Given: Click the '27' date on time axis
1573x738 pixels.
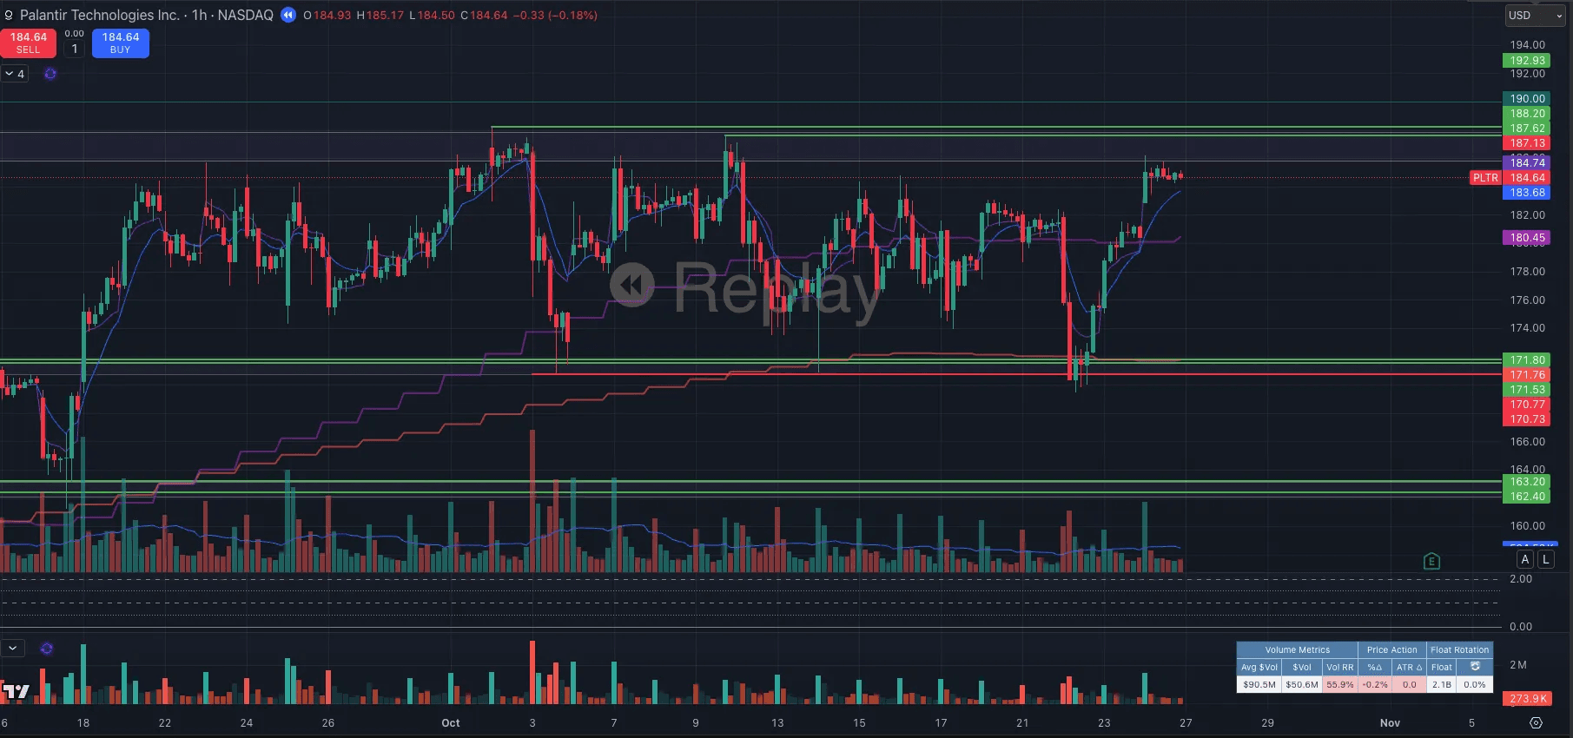Looking at the screenshot, I should 1186,723.
